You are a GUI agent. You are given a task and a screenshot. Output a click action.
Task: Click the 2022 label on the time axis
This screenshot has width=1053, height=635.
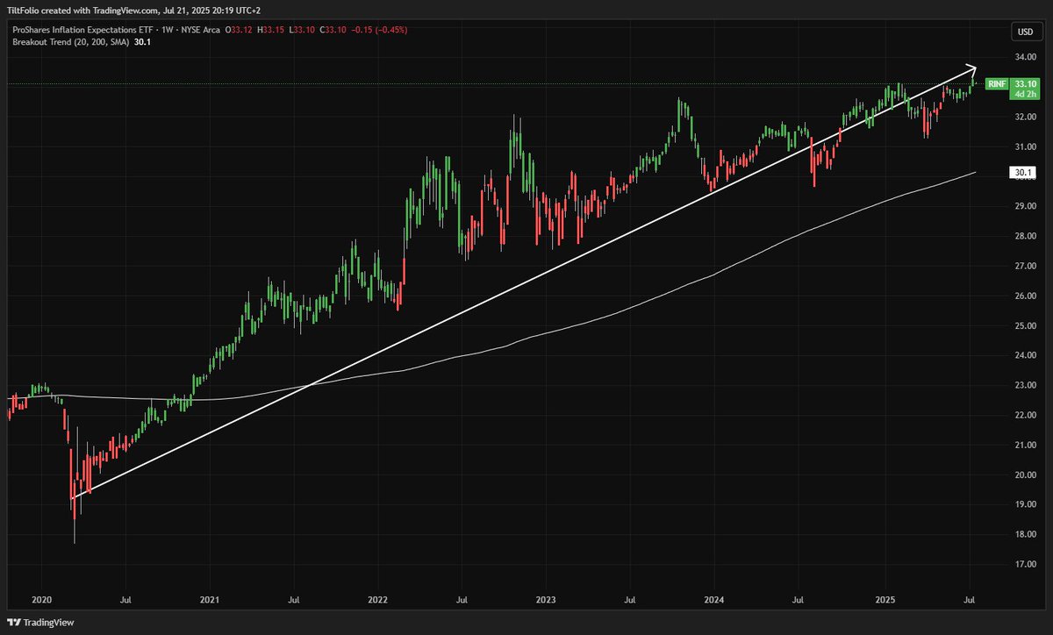pos(378,600)
